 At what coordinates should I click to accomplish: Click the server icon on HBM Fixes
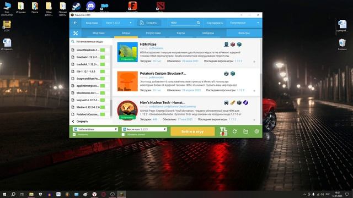pyautogui.click(x=226, y=44)
